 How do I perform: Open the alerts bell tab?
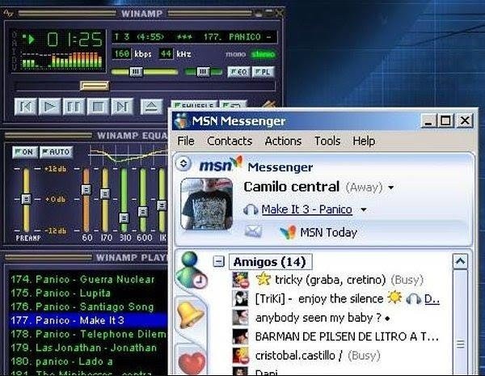pyautogui.click(x=192, y=315)
